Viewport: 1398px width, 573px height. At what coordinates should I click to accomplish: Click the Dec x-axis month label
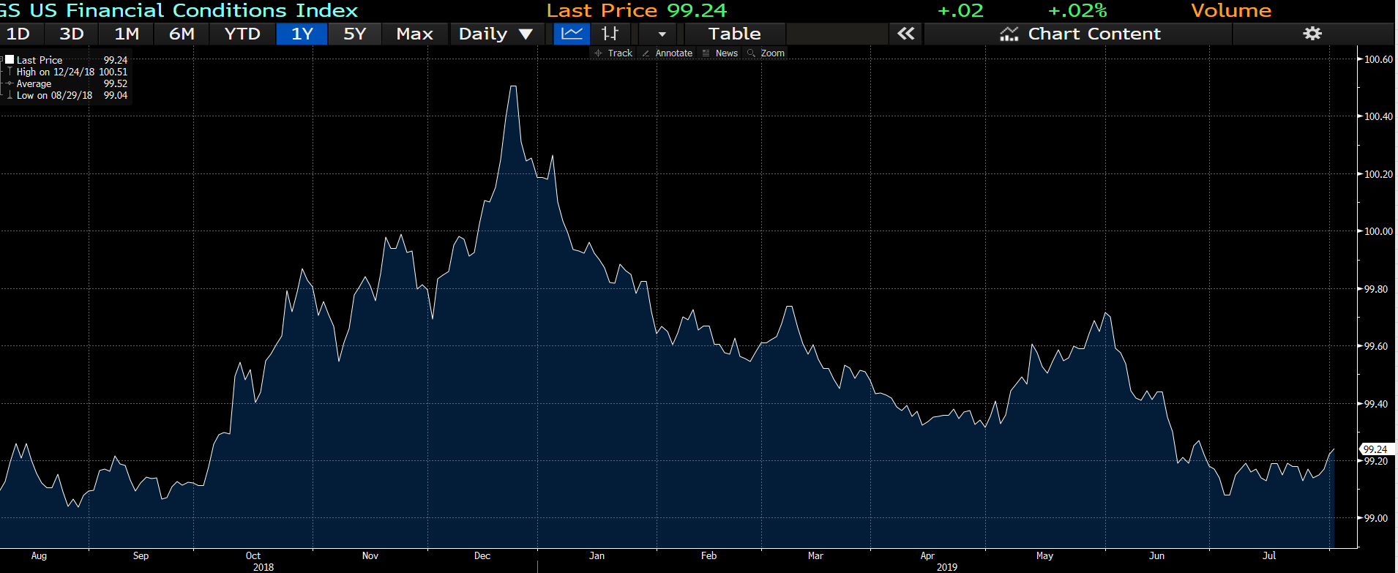(x=482, y=556)
